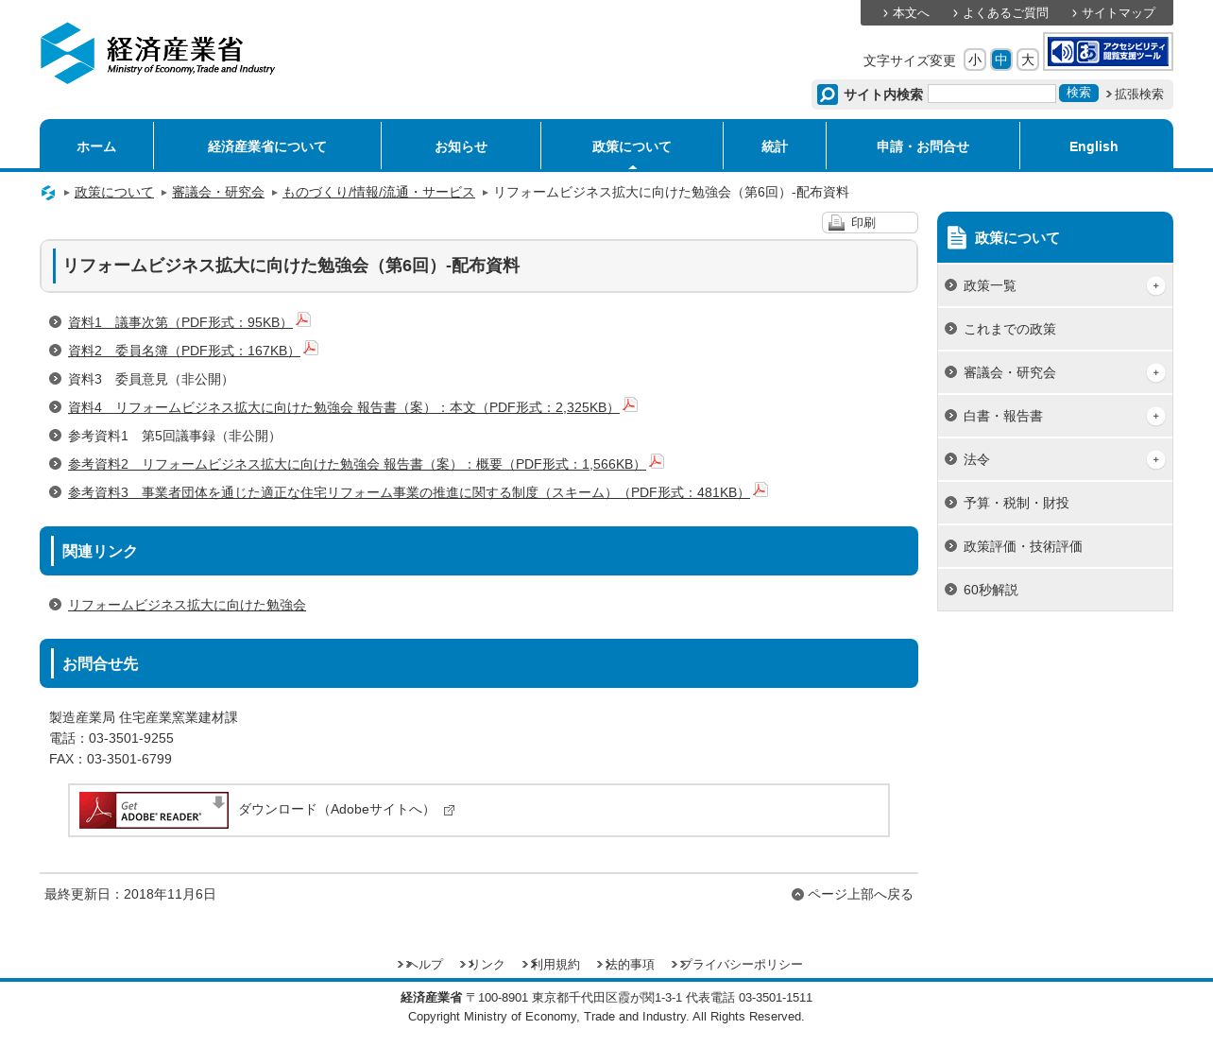Open 政策評価・技術評価 in the sidebar

[1055, 546]
